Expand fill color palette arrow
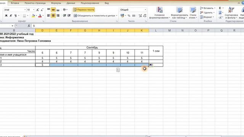 coord(36,16)
